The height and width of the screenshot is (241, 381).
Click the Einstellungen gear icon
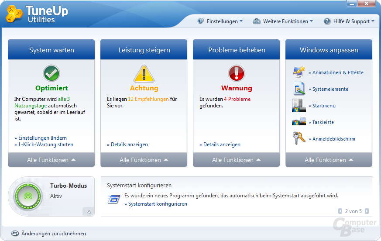coord(200,21)
